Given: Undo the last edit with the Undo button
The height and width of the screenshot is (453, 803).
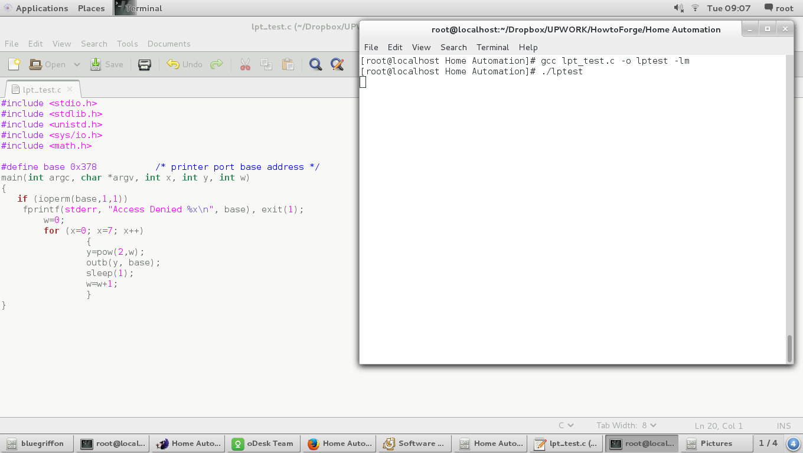Looking at the screenshot, I should coord(184,64).
